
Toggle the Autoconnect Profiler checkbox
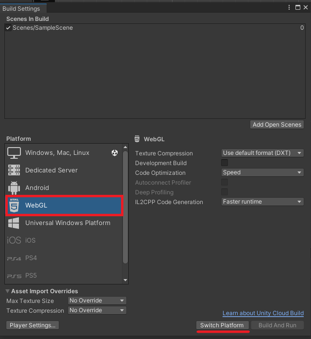[x=225, y=182]
